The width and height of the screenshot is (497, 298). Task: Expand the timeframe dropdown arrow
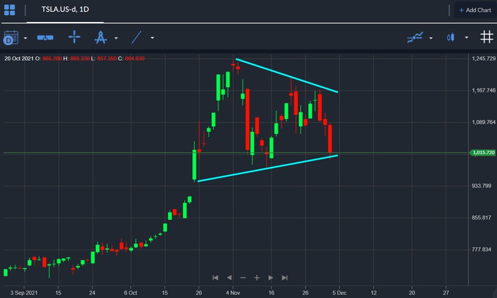coord(25,38)
